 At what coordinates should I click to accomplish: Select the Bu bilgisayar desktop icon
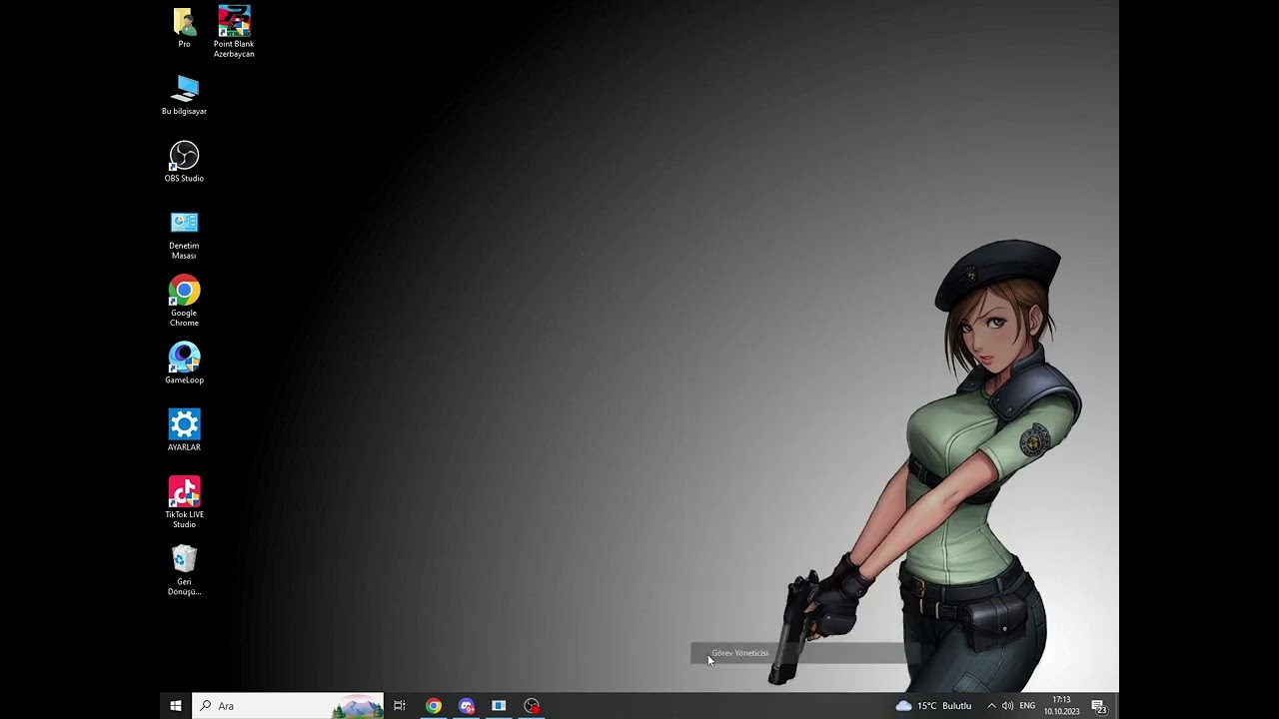pos(184,95)
